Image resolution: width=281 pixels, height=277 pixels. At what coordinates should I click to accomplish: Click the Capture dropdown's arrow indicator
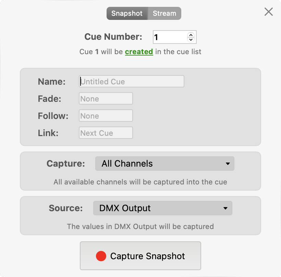[228, 164]
